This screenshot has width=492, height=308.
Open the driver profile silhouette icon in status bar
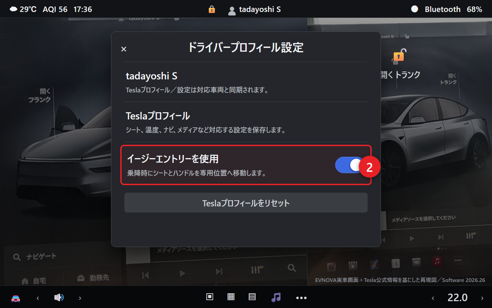[232, 11]
